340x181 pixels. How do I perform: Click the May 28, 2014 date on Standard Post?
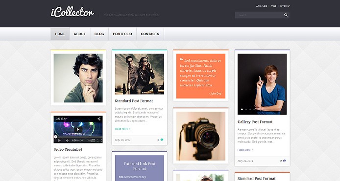pos(123,140)
